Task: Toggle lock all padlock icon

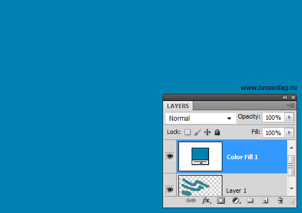Action: click(217, 132)
